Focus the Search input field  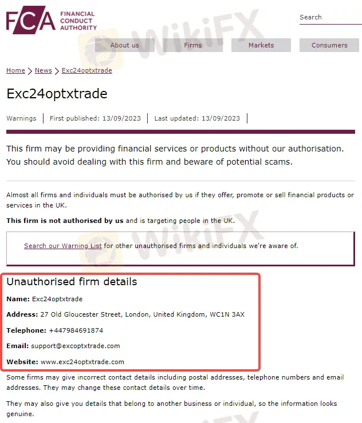329,18
